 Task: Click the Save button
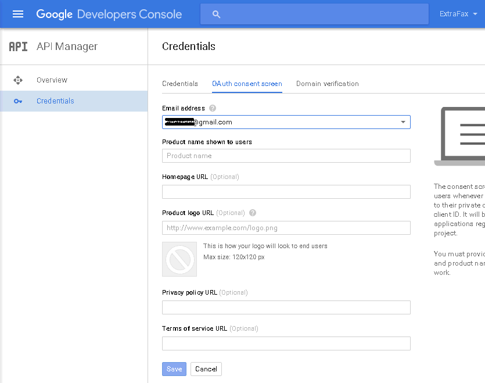point(174,369)
